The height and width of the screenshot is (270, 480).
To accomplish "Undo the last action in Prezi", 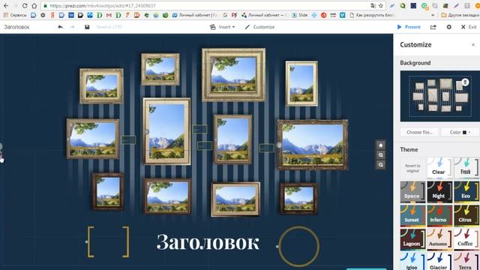I will tap(60, 27).
